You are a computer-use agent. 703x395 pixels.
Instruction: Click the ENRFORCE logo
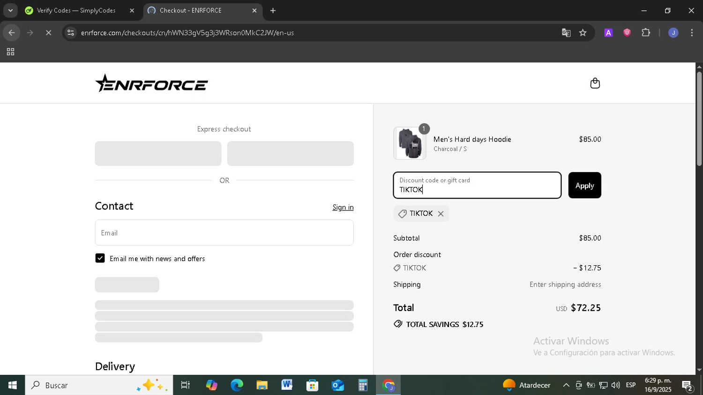click(x=151, y=83)
